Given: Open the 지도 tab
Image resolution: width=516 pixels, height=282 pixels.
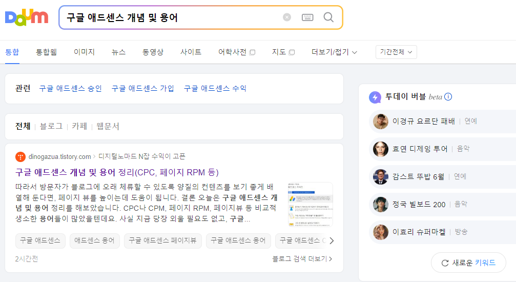Looking at the screenshot, I should pos(279,52).
